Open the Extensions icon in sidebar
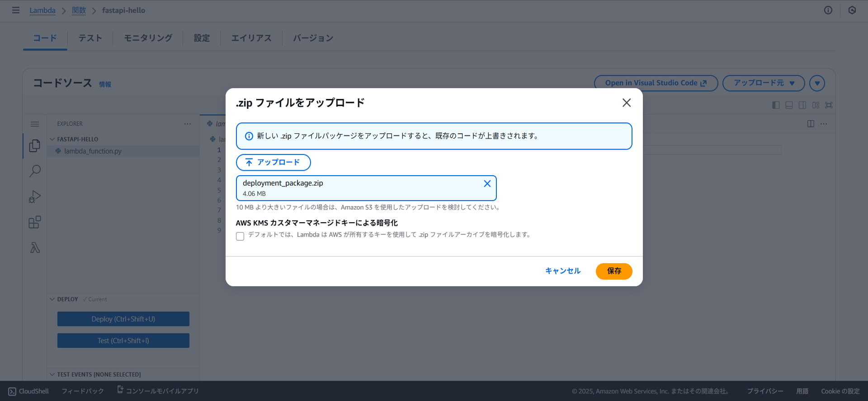The height and width of the screenshot is (401, 868). pyautogui.click(x=35, y=222)
